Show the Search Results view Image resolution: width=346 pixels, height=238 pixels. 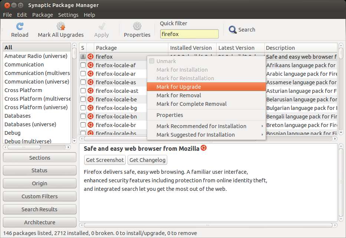pyautogui.click(x=40, y=209)
